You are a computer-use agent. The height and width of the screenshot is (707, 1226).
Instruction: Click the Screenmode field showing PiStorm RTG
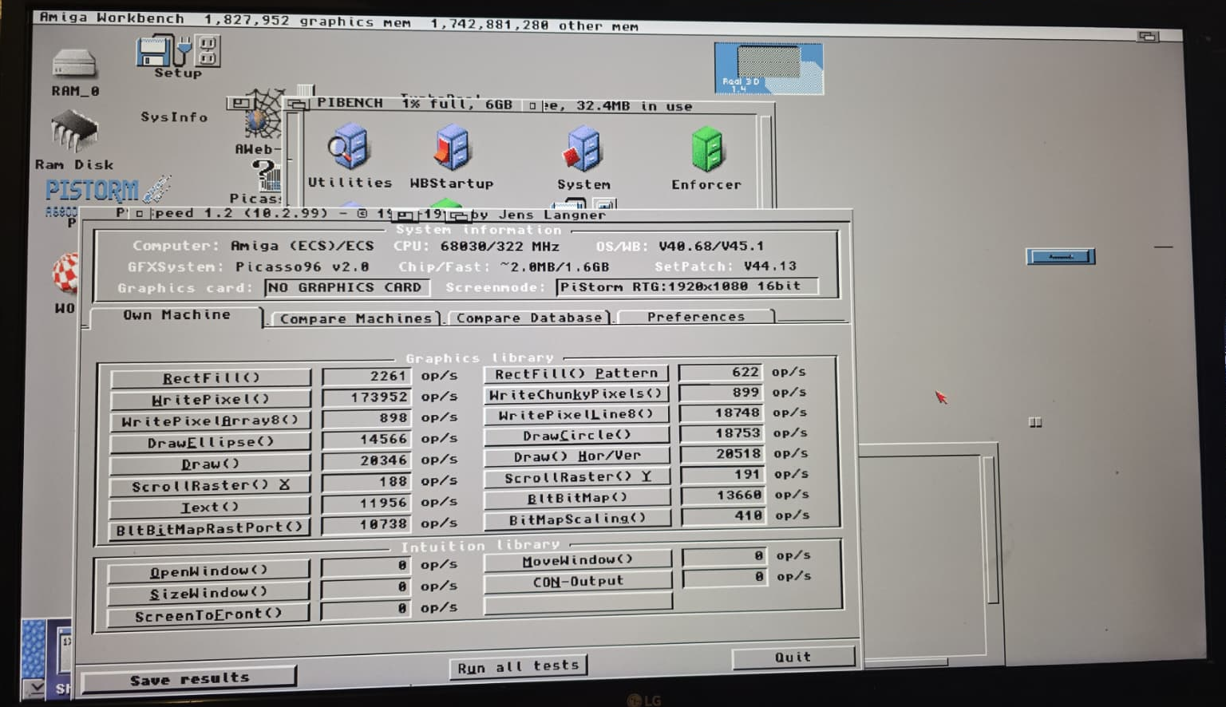[686, 286]
